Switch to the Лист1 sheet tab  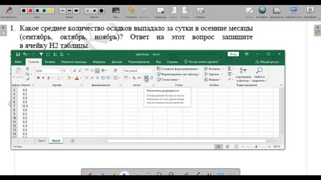(x=42, y=141)
